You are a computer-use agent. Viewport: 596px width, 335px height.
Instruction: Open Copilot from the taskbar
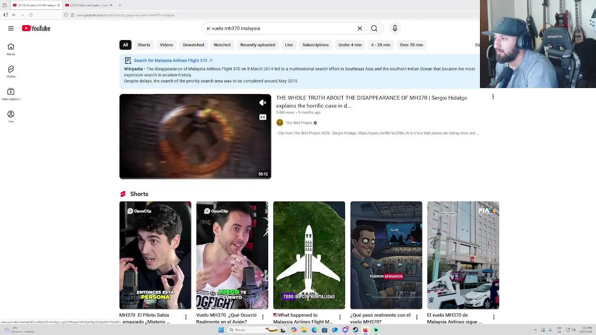point(294,330)
